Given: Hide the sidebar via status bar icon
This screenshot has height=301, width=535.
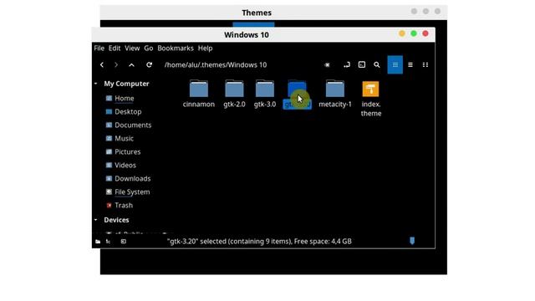Looking at the screenshot, I should point(123,242).
